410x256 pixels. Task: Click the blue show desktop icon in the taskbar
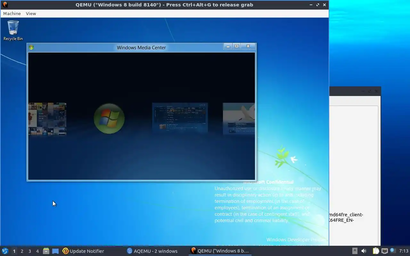coord(55,251)
